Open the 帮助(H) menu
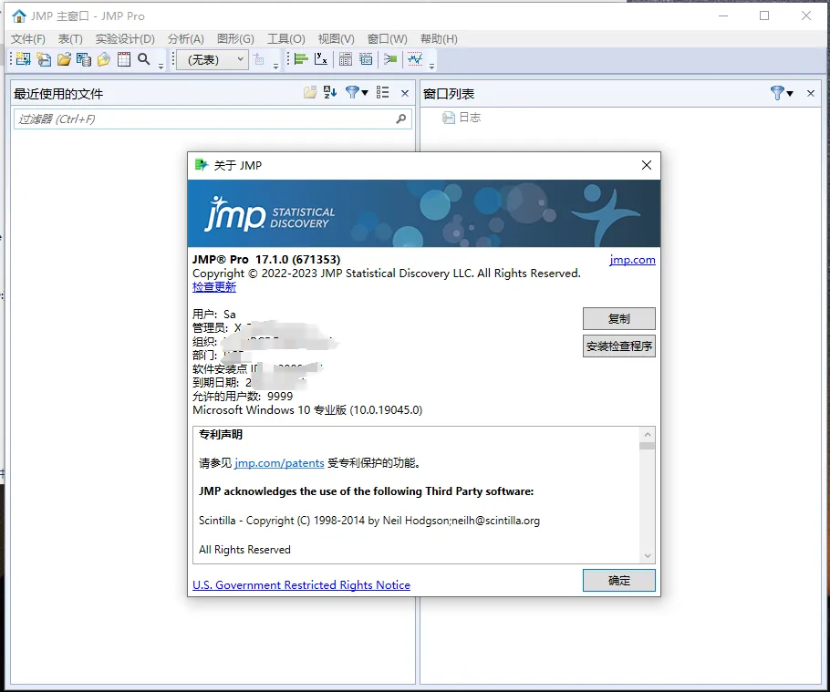 [439, 38]
